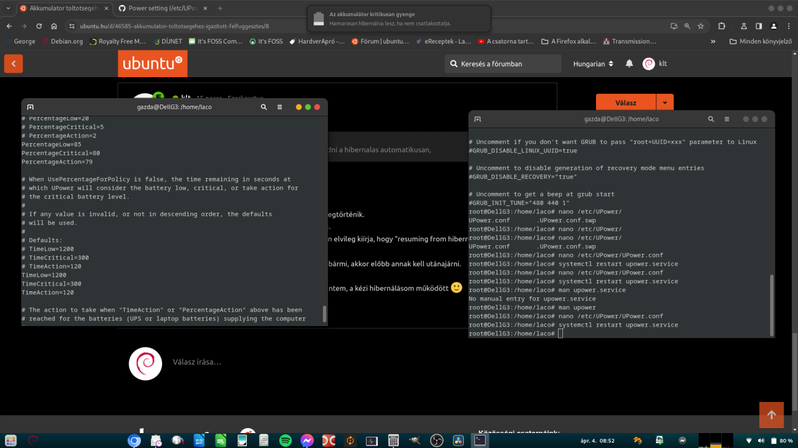This screenshot has height=448, width=798.
Task: Open forum notifications bell
Action: click(x=629, y=63)
